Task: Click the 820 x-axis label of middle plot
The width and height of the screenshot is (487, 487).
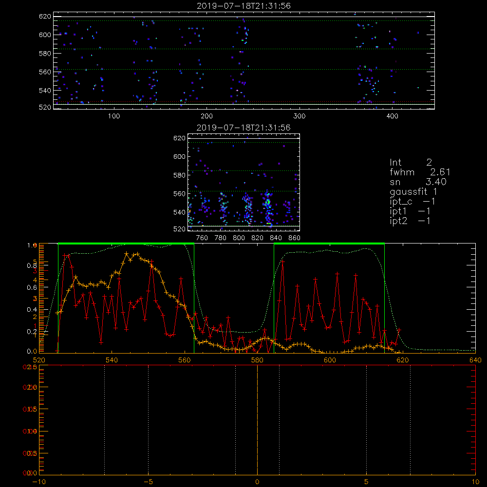Action: (x=258, y=238)
